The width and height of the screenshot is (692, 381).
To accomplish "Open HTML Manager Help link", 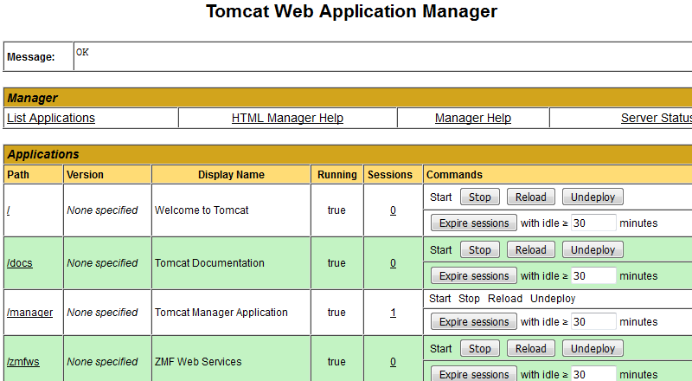I will [287, 118].
